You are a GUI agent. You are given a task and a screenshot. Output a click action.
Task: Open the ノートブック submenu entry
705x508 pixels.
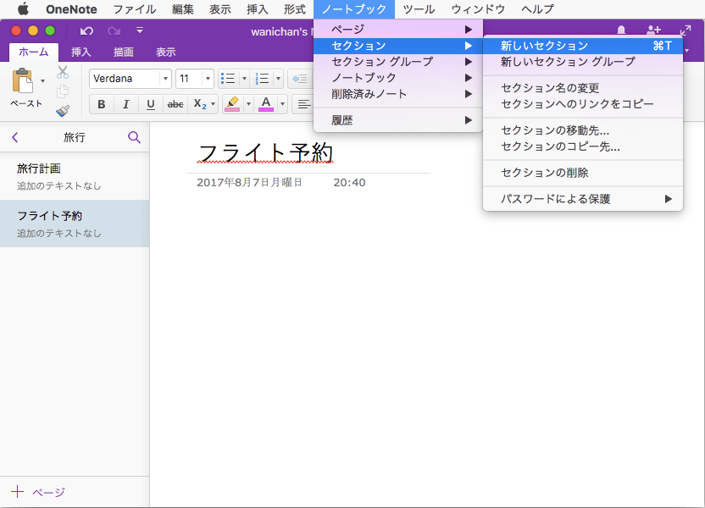tap(398, 78)
